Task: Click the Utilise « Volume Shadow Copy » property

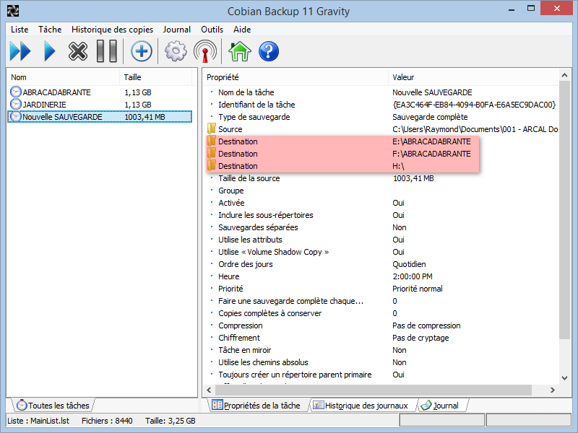Action: [274, 252]
